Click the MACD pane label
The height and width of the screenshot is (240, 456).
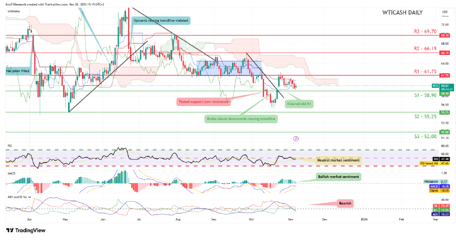(11, 174)
